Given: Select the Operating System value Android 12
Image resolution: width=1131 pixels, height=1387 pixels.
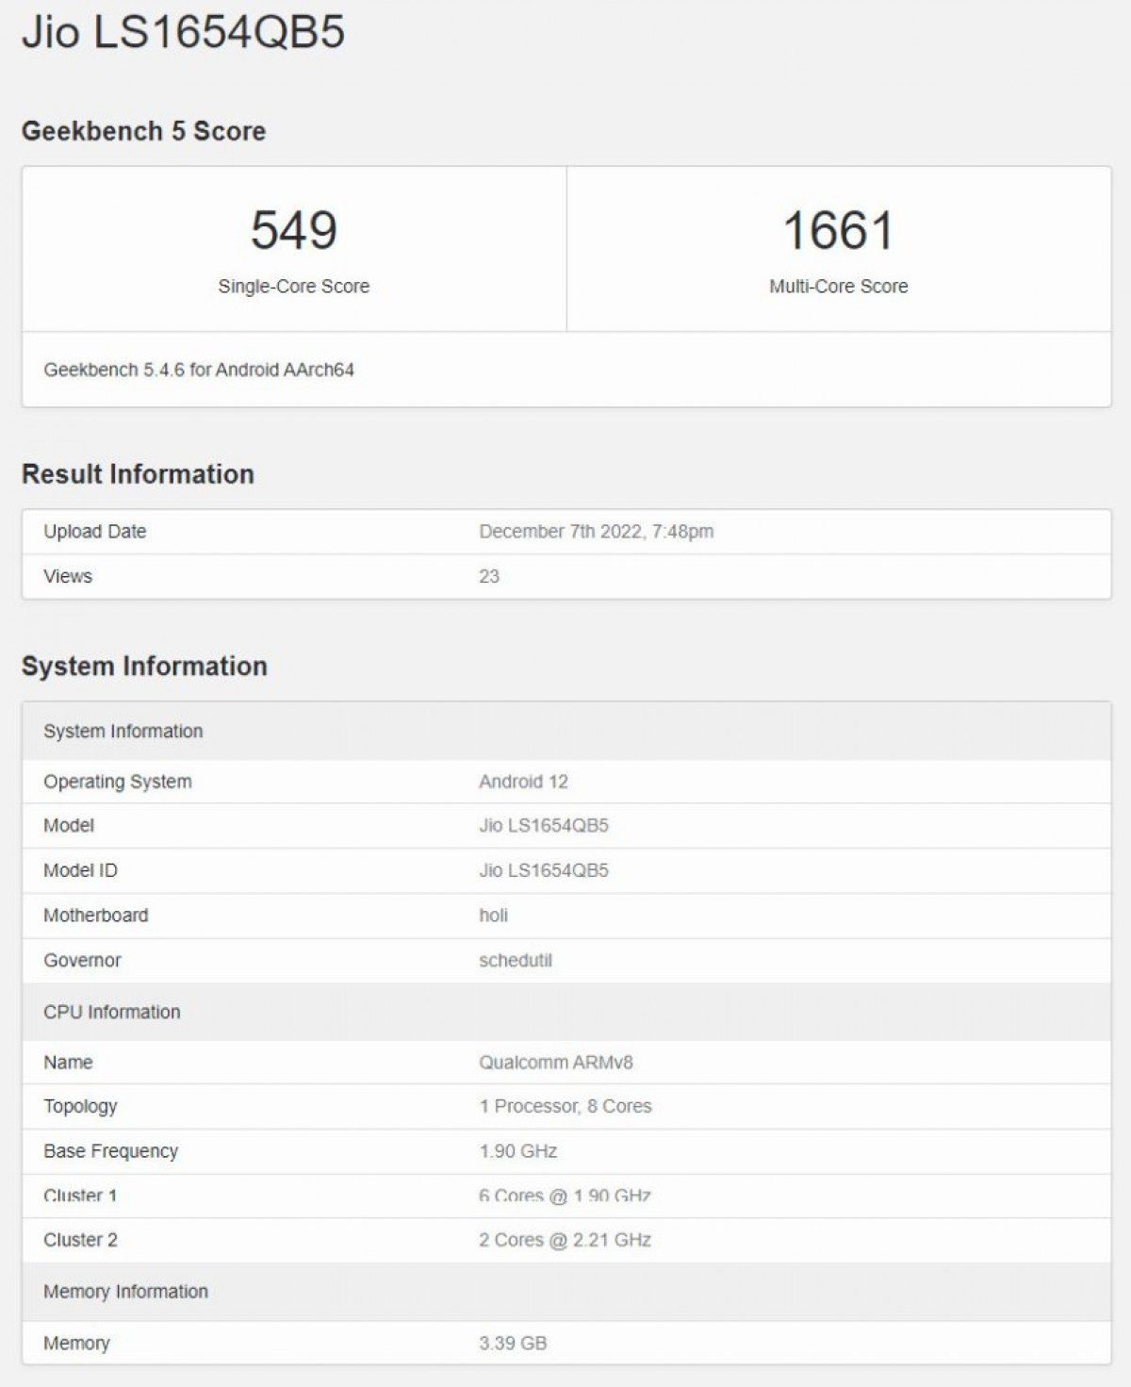Looking at the screenshot, I should (522, 781).
